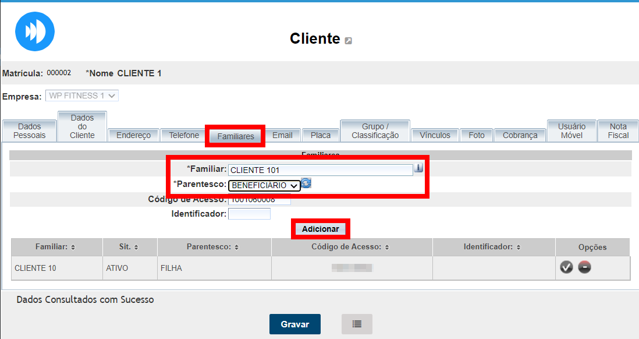Viewport: 639px width, 339px height.
Task: Focus the Identificador input field
Action: 249,214
